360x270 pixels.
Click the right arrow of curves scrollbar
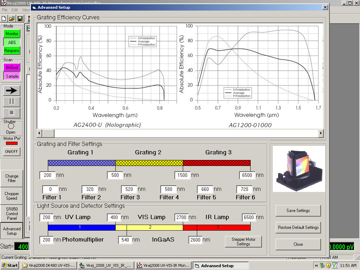click(321, 133)
